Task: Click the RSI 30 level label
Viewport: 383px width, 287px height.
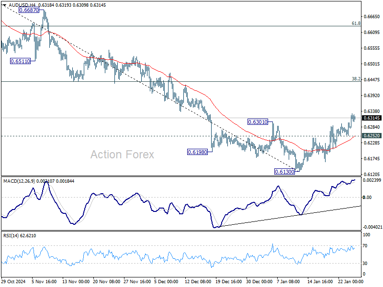Action: (x=365, y=264)
